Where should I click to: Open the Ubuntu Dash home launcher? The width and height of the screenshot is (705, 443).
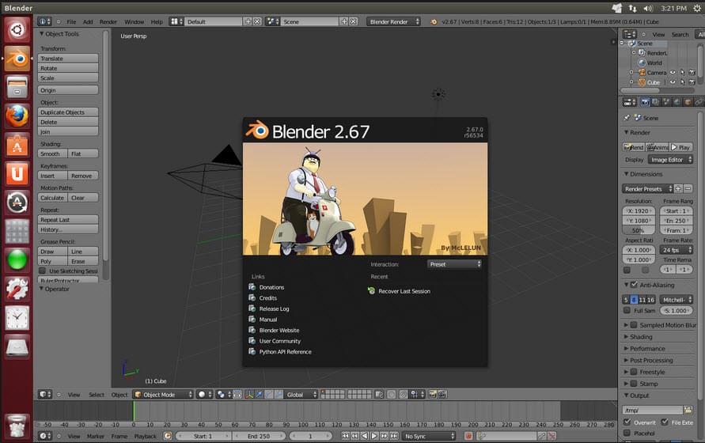pos(17,30)
